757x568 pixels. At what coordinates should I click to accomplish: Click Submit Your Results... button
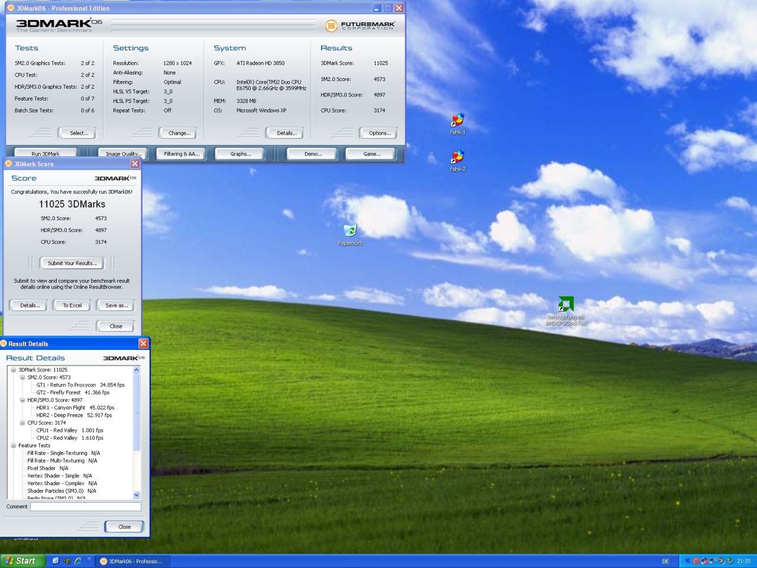pyautogui.click(x=72, y=263)
